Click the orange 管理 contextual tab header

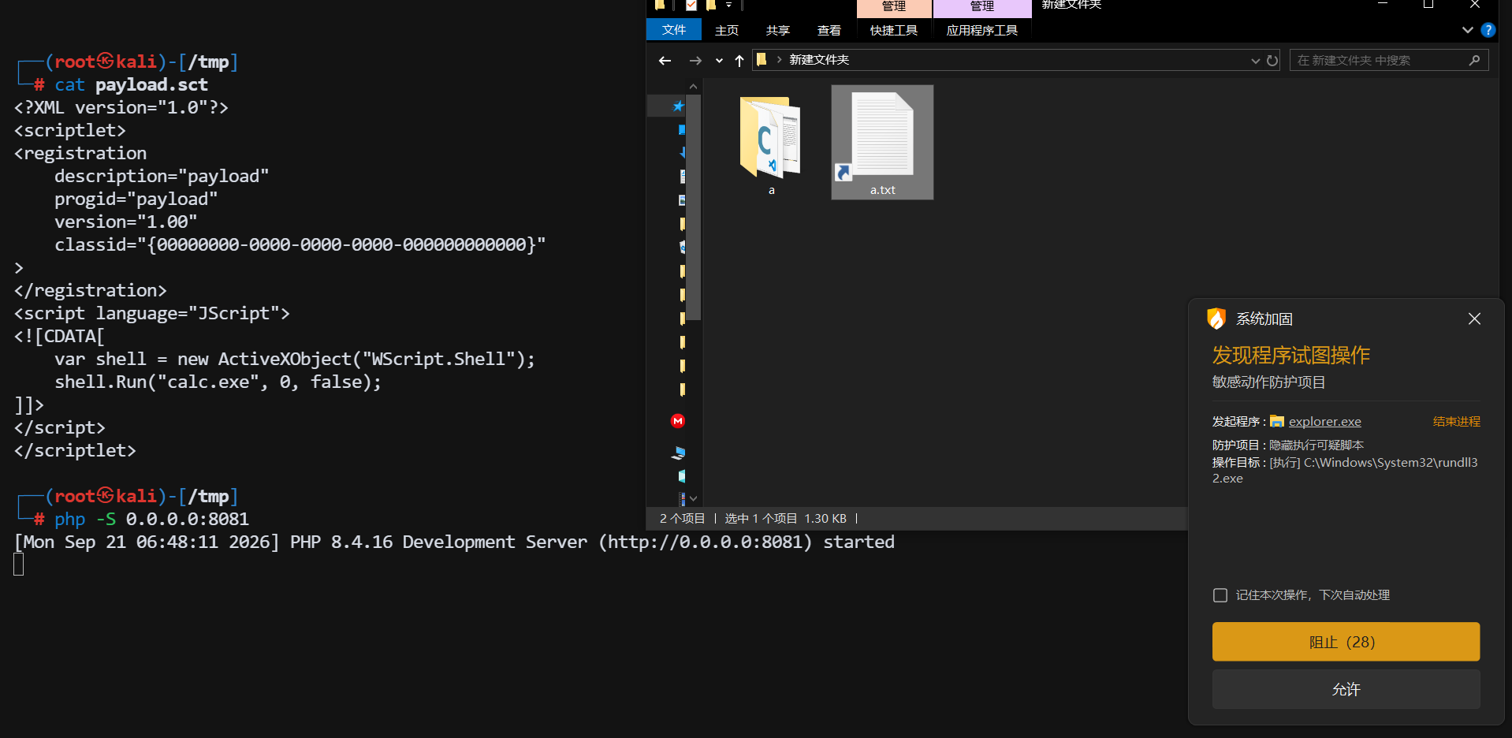tap(894, 8)
